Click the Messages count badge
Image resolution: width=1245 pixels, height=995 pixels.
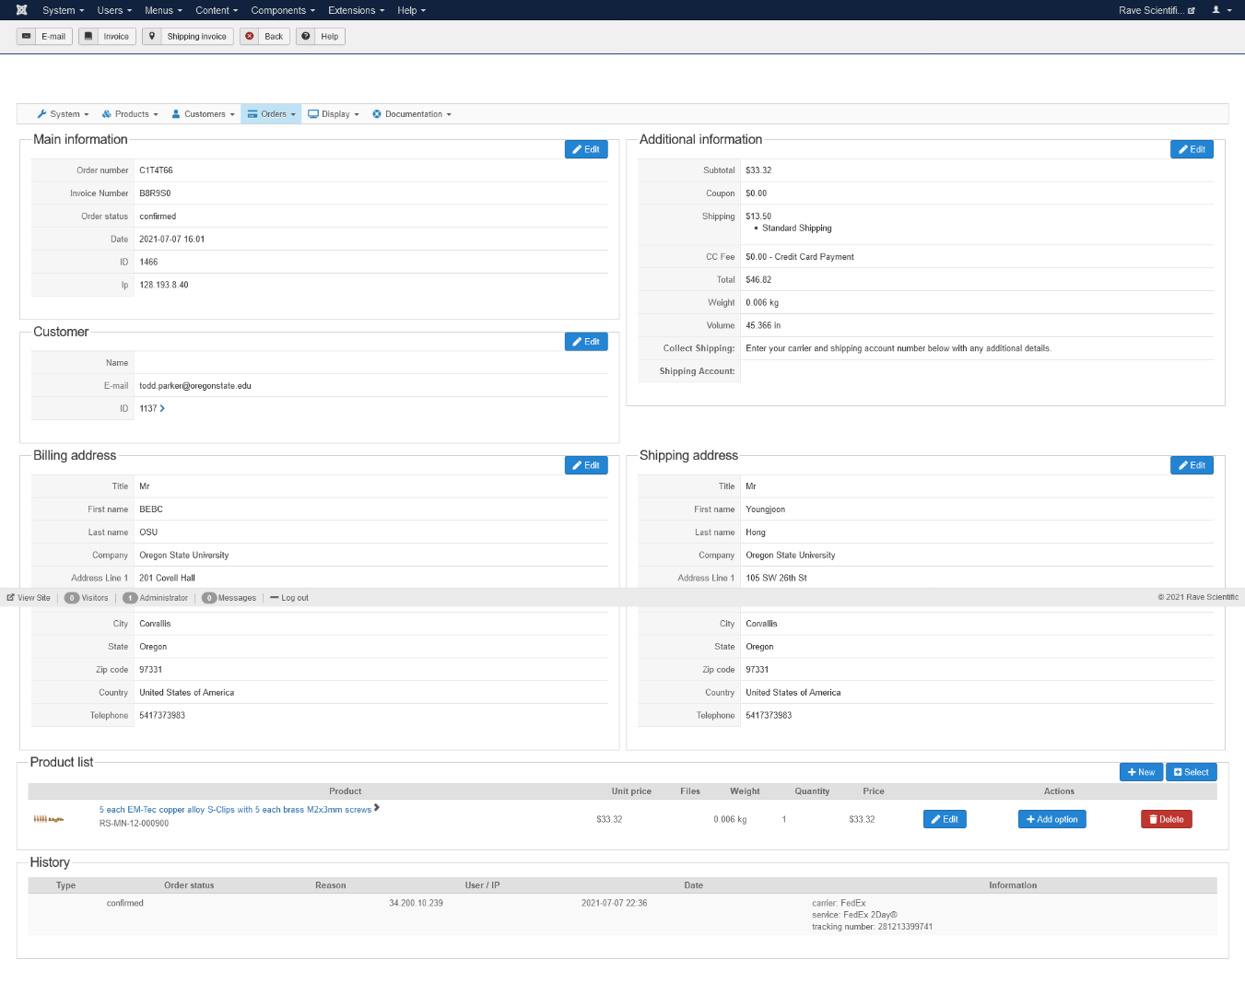[x=209, y=598]
